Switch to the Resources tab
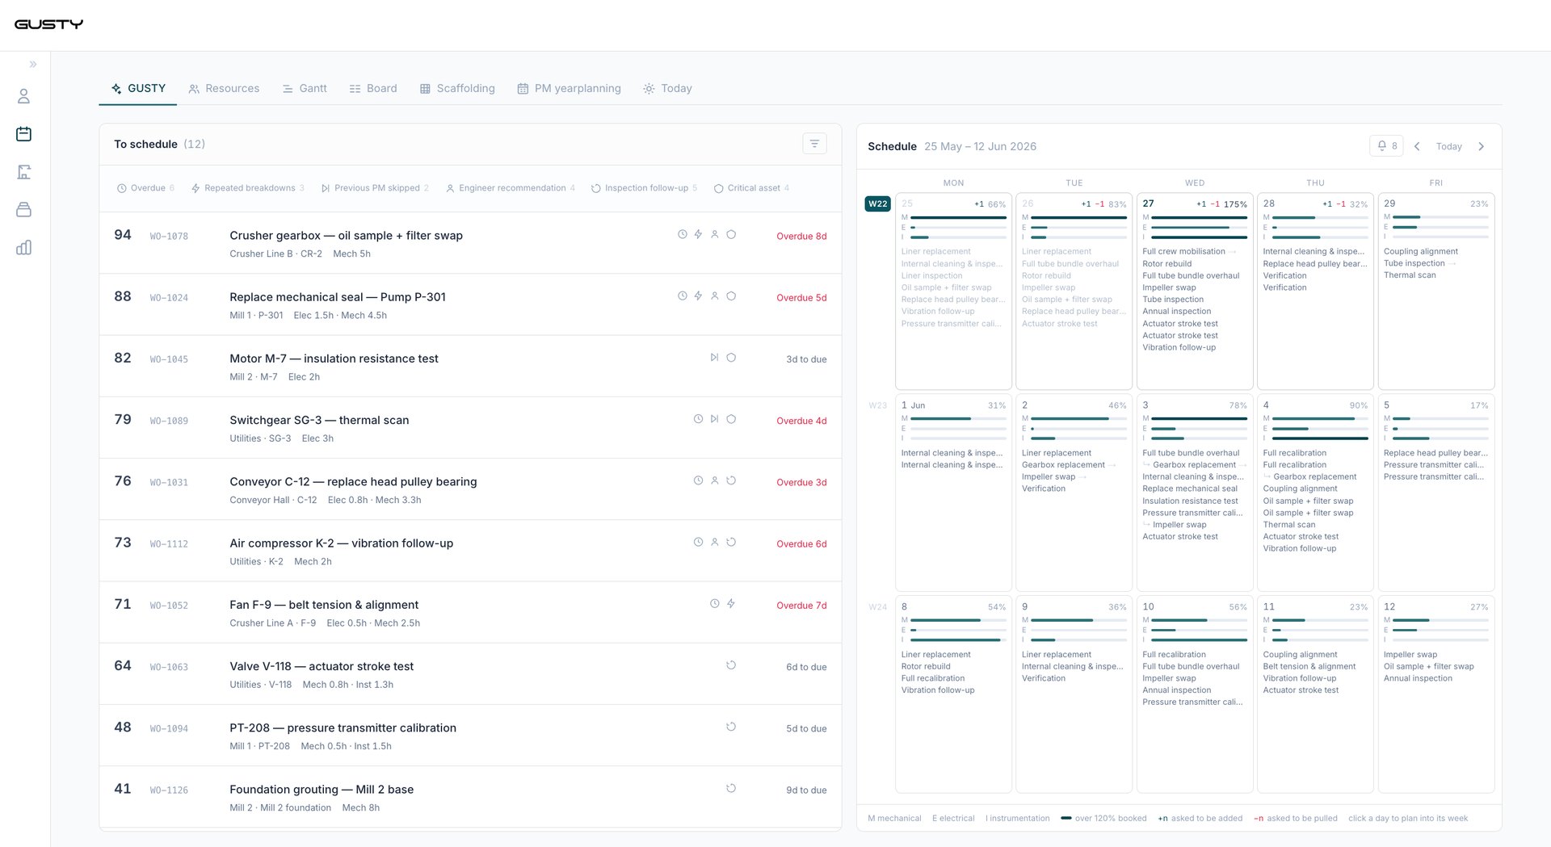Viewport: 1551px width, 847px height. pos(224,89)
